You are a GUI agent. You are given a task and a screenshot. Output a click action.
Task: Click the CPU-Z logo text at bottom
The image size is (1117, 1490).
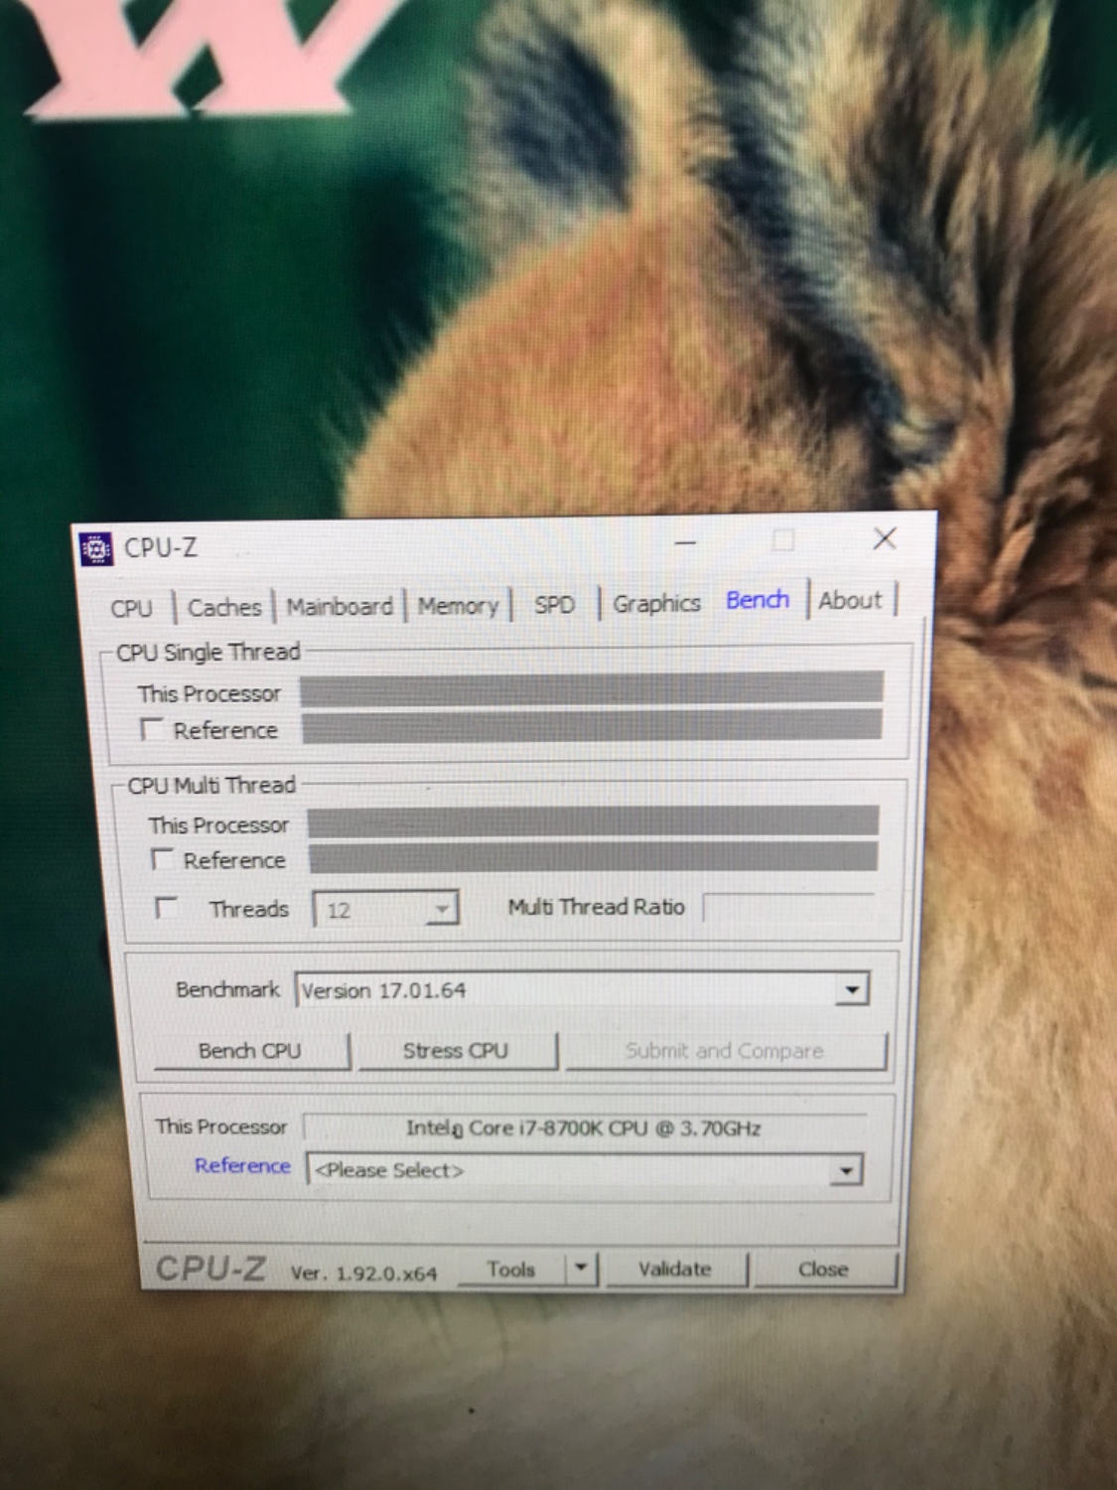point(210,1268)
